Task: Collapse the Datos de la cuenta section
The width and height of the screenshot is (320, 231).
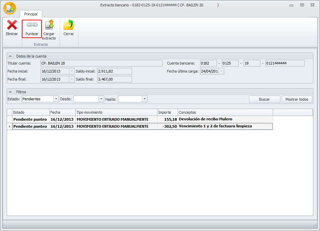Action: pyautogui.click(x=10, y=56)
